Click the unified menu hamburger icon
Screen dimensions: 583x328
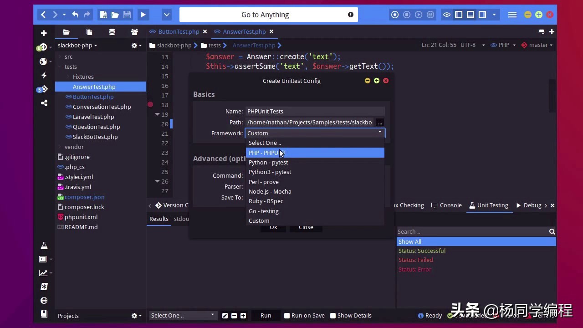(512, 15)
